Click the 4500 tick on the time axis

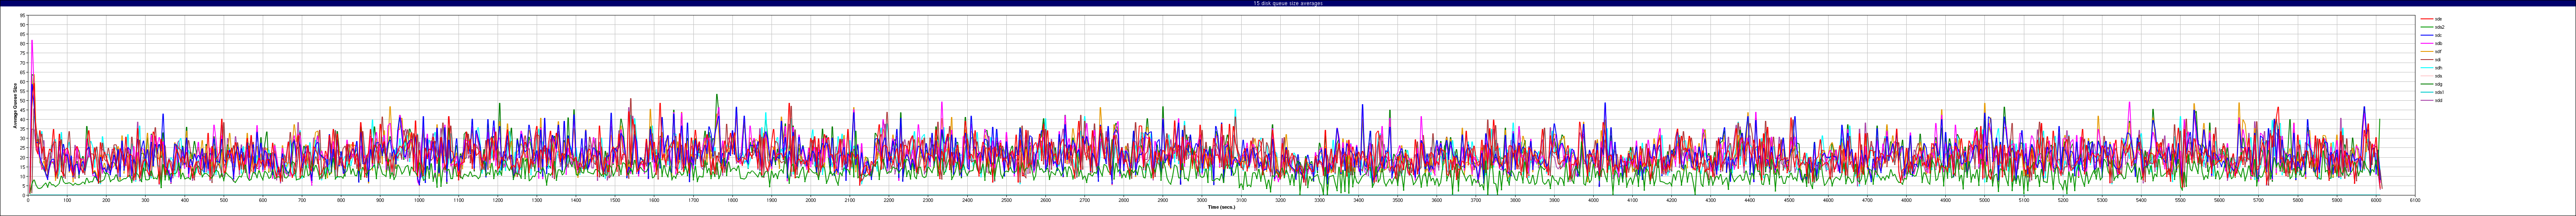(1789, 200)
